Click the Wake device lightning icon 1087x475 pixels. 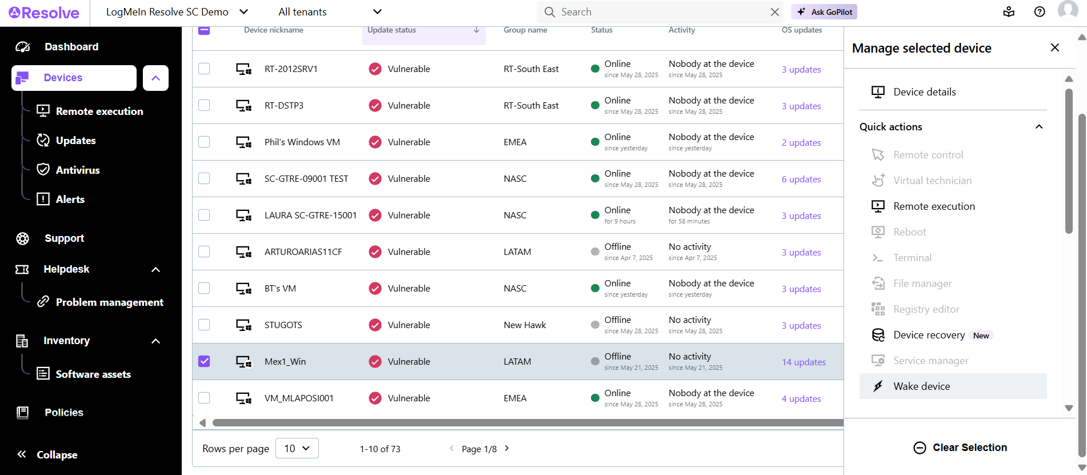[878, 386]
